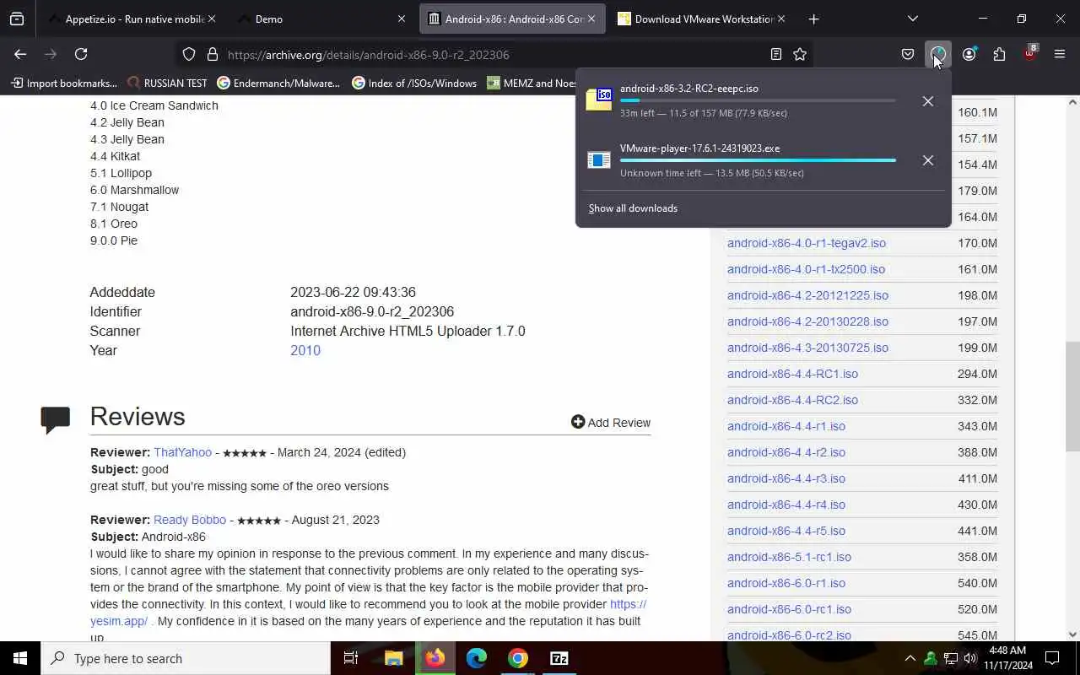
Task: Open the notification center icon
Action: [1052, 658]
